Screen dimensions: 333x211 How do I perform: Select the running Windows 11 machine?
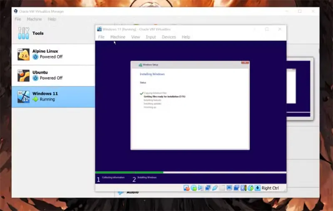53,97
